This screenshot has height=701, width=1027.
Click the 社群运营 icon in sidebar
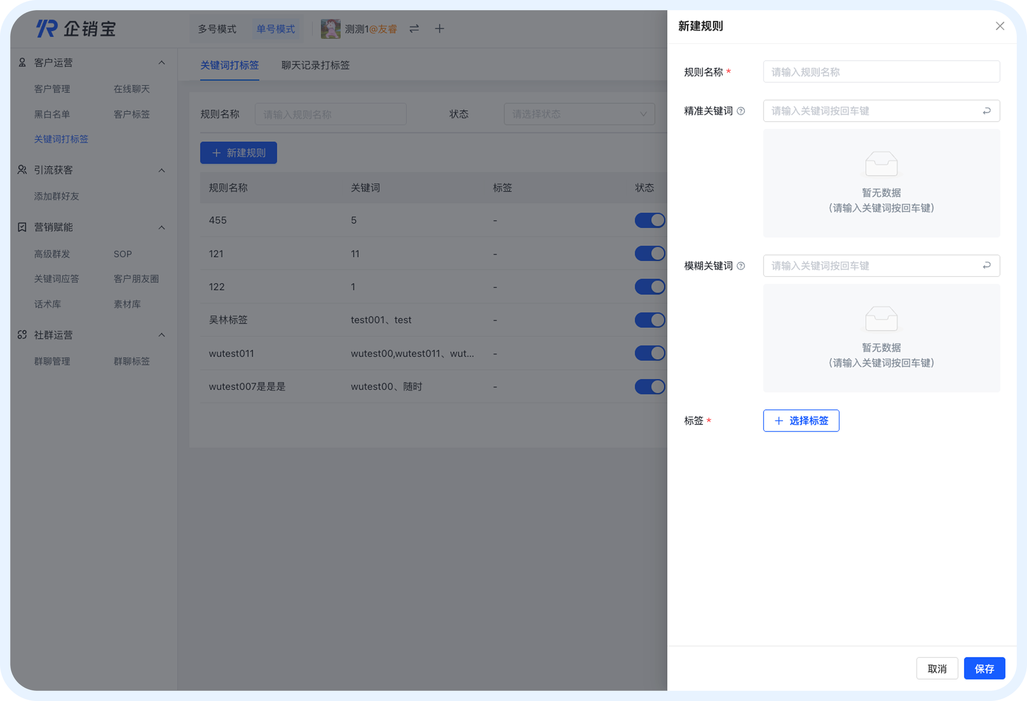(x=22, y=335)
